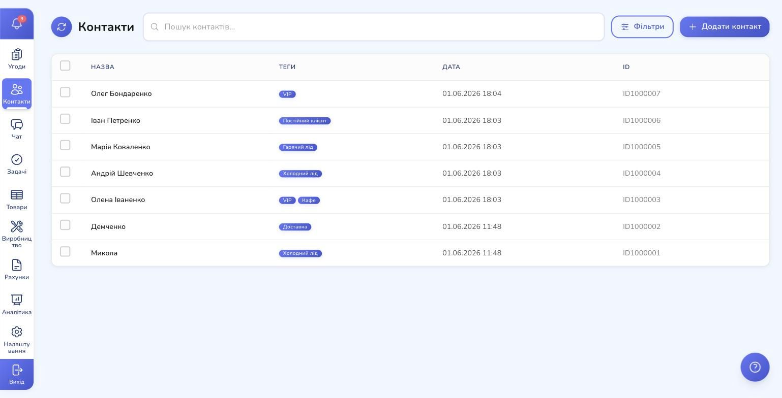Click the Назва column header
This screenshot has width=782, height=398.
point(103,67)
